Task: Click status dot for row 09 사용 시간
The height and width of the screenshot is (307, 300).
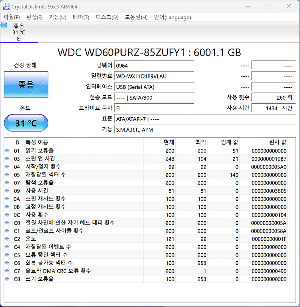Action: (7, 191)
